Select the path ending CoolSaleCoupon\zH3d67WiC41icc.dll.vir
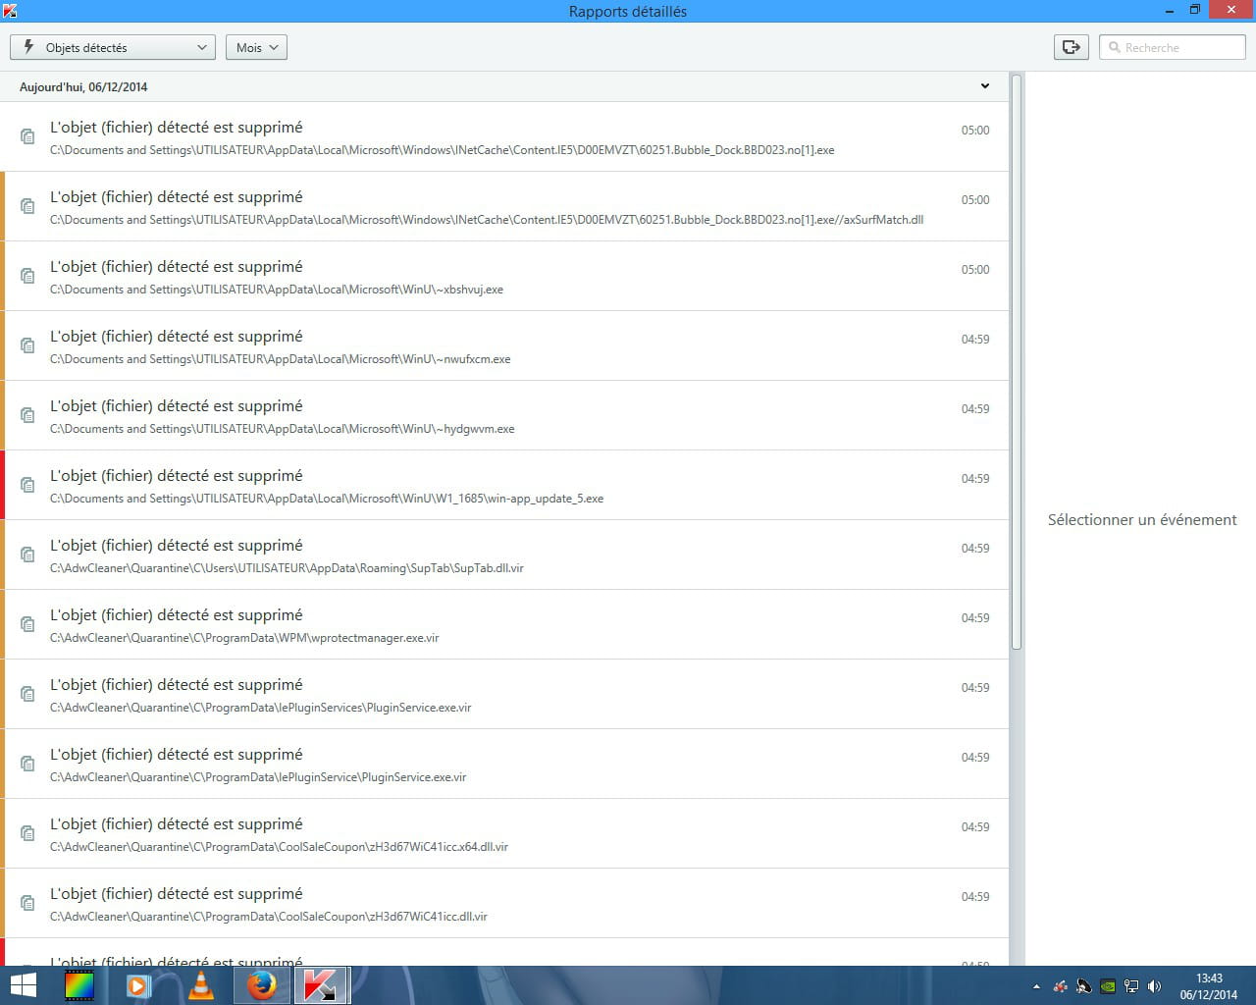 click(269, 917)
